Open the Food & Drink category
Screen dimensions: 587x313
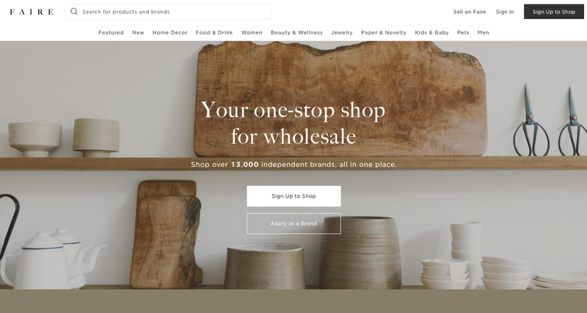214,32
